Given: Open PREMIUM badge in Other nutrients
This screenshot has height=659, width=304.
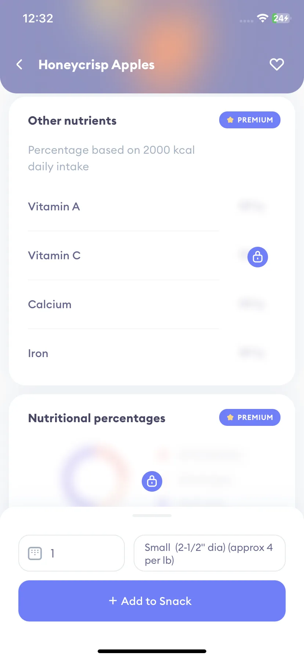Looking at the screenshot, I should click(x=250, y=120).
